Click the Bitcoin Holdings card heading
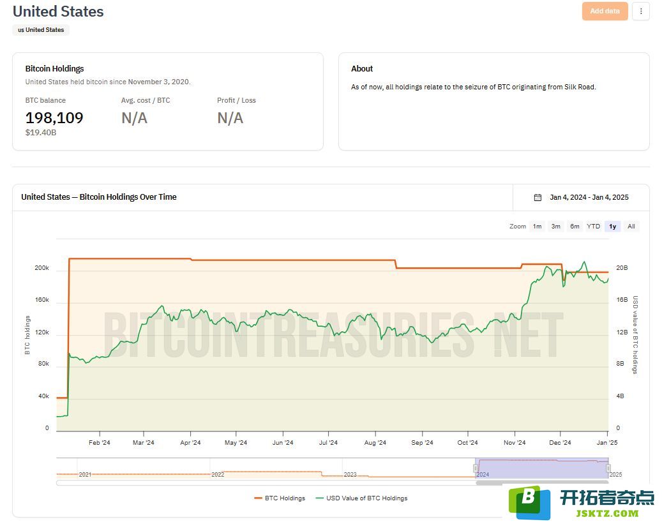Screen dimensions: 662x522 click(54, 69)
